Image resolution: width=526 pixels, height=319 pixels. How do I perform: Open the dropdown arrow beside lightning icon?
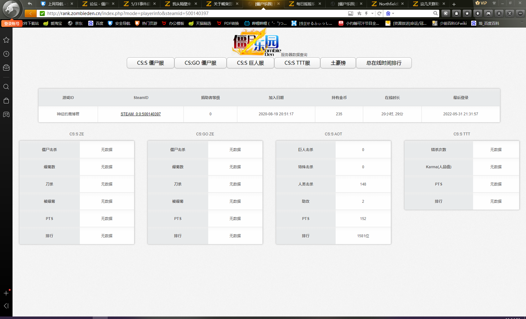[x=372, y=13]
